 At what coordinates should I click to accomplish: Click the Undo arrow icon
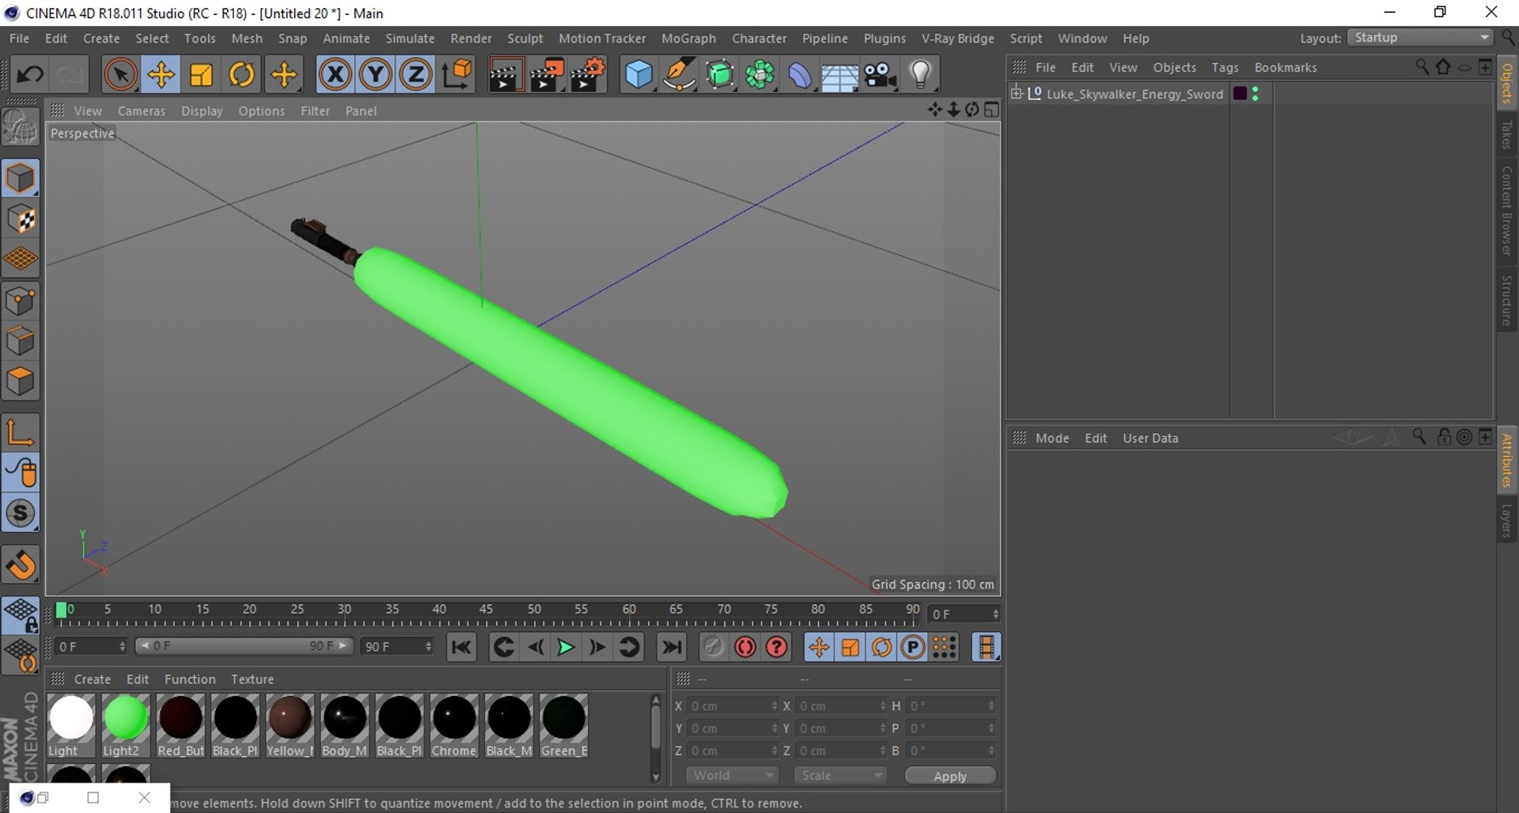point(30,75)
